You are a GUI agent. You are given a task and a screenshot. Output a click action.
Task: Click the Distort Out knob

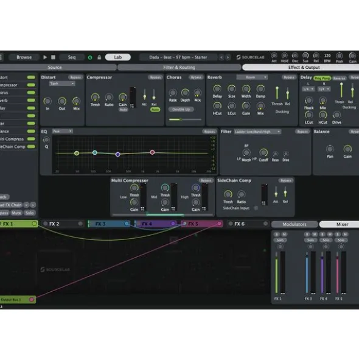tap(62, 101)
